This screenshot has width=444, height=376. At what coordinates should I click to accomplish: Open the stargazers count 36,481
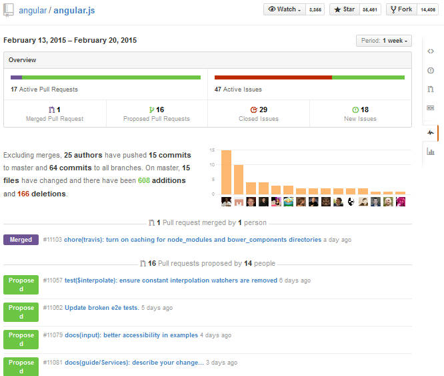pyautogui.click(x=370, y=9)
